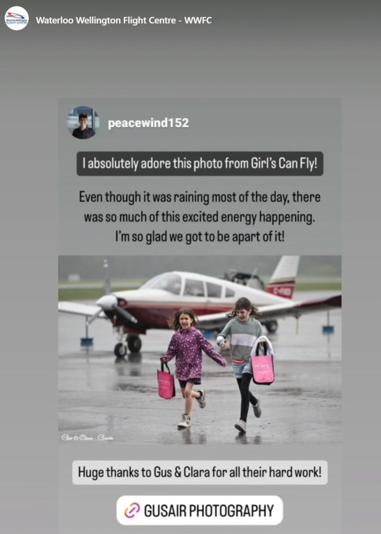Tap the red registration marking on the airplane tail

(280, 291)
